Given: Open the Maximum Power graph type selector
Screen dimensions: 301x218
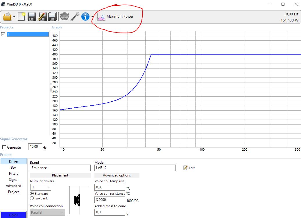Looking at the screenshot, I should pyautogui.click(x=115, y=17).
